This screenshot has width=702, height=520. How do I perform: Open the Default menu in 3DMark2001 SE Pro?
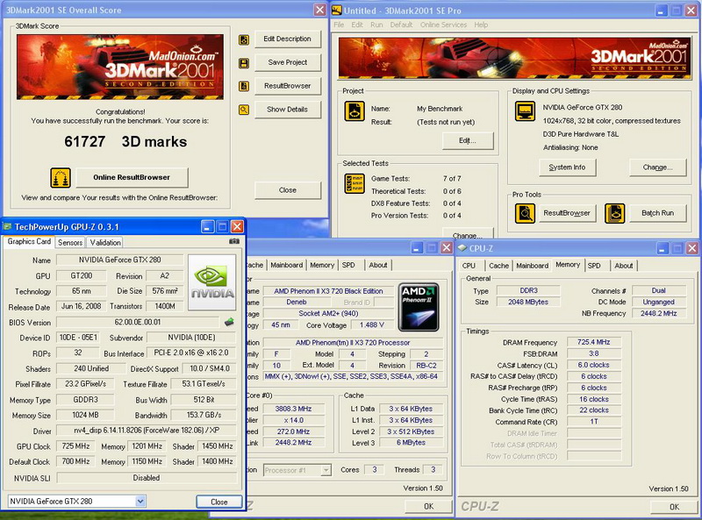coord(401,25)
